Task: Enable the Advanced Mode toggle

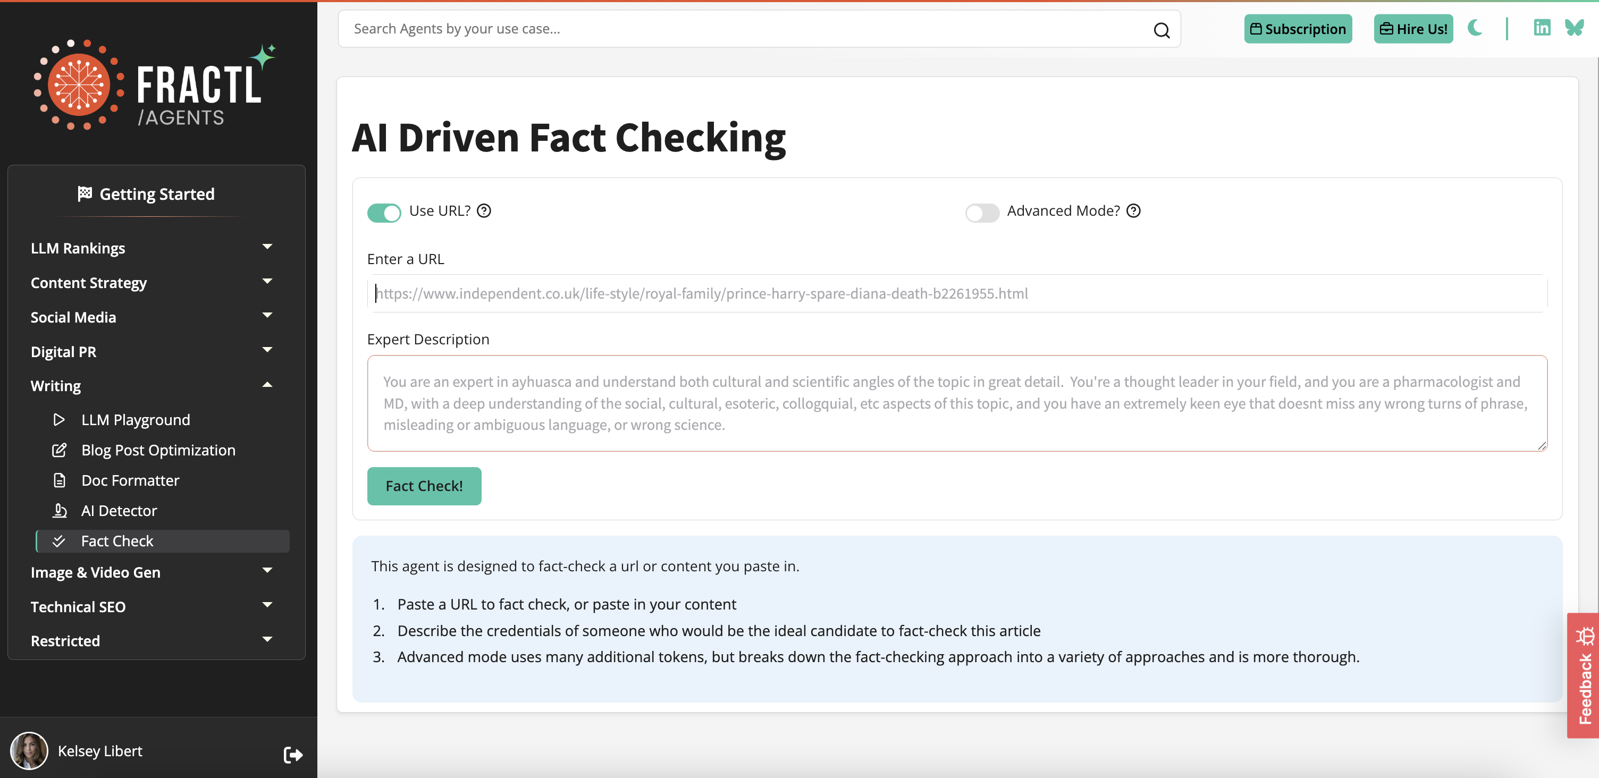Action: click(981, 212)
